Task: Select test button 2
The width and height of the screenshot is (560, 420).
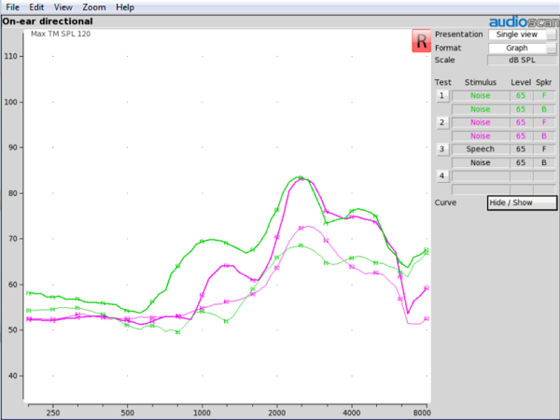Action: (442, 122)
